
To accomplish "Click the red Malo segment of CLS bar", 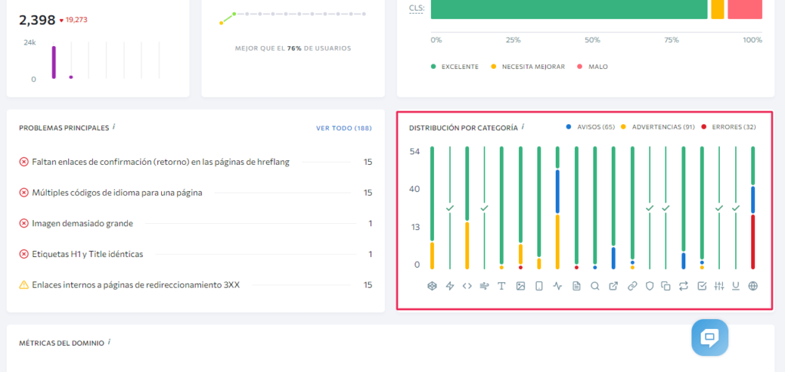I will click(x=745, y=9).
